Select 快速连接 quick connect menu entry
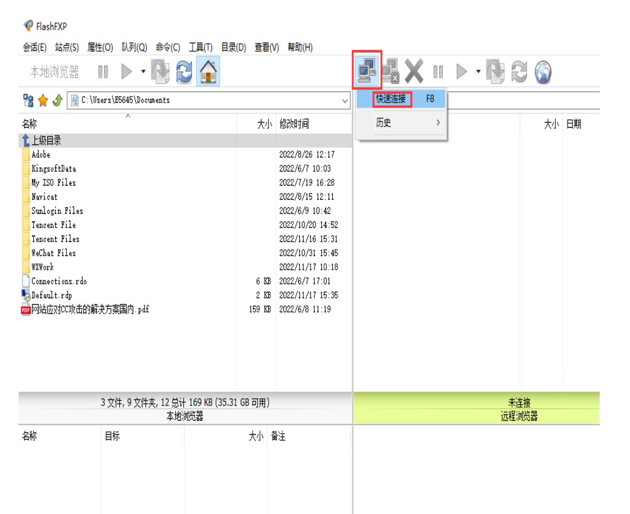 [x=391, y=100]
